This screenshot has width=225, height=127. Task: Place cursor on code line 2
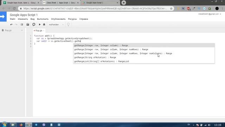click(64, 38)
